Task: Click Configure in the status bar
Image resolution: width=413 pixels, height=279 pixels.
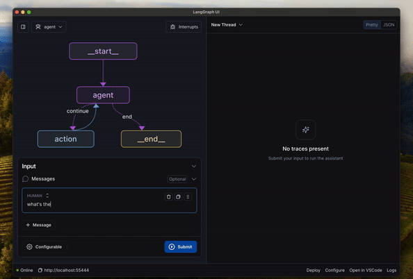Action: coord(334,270)
